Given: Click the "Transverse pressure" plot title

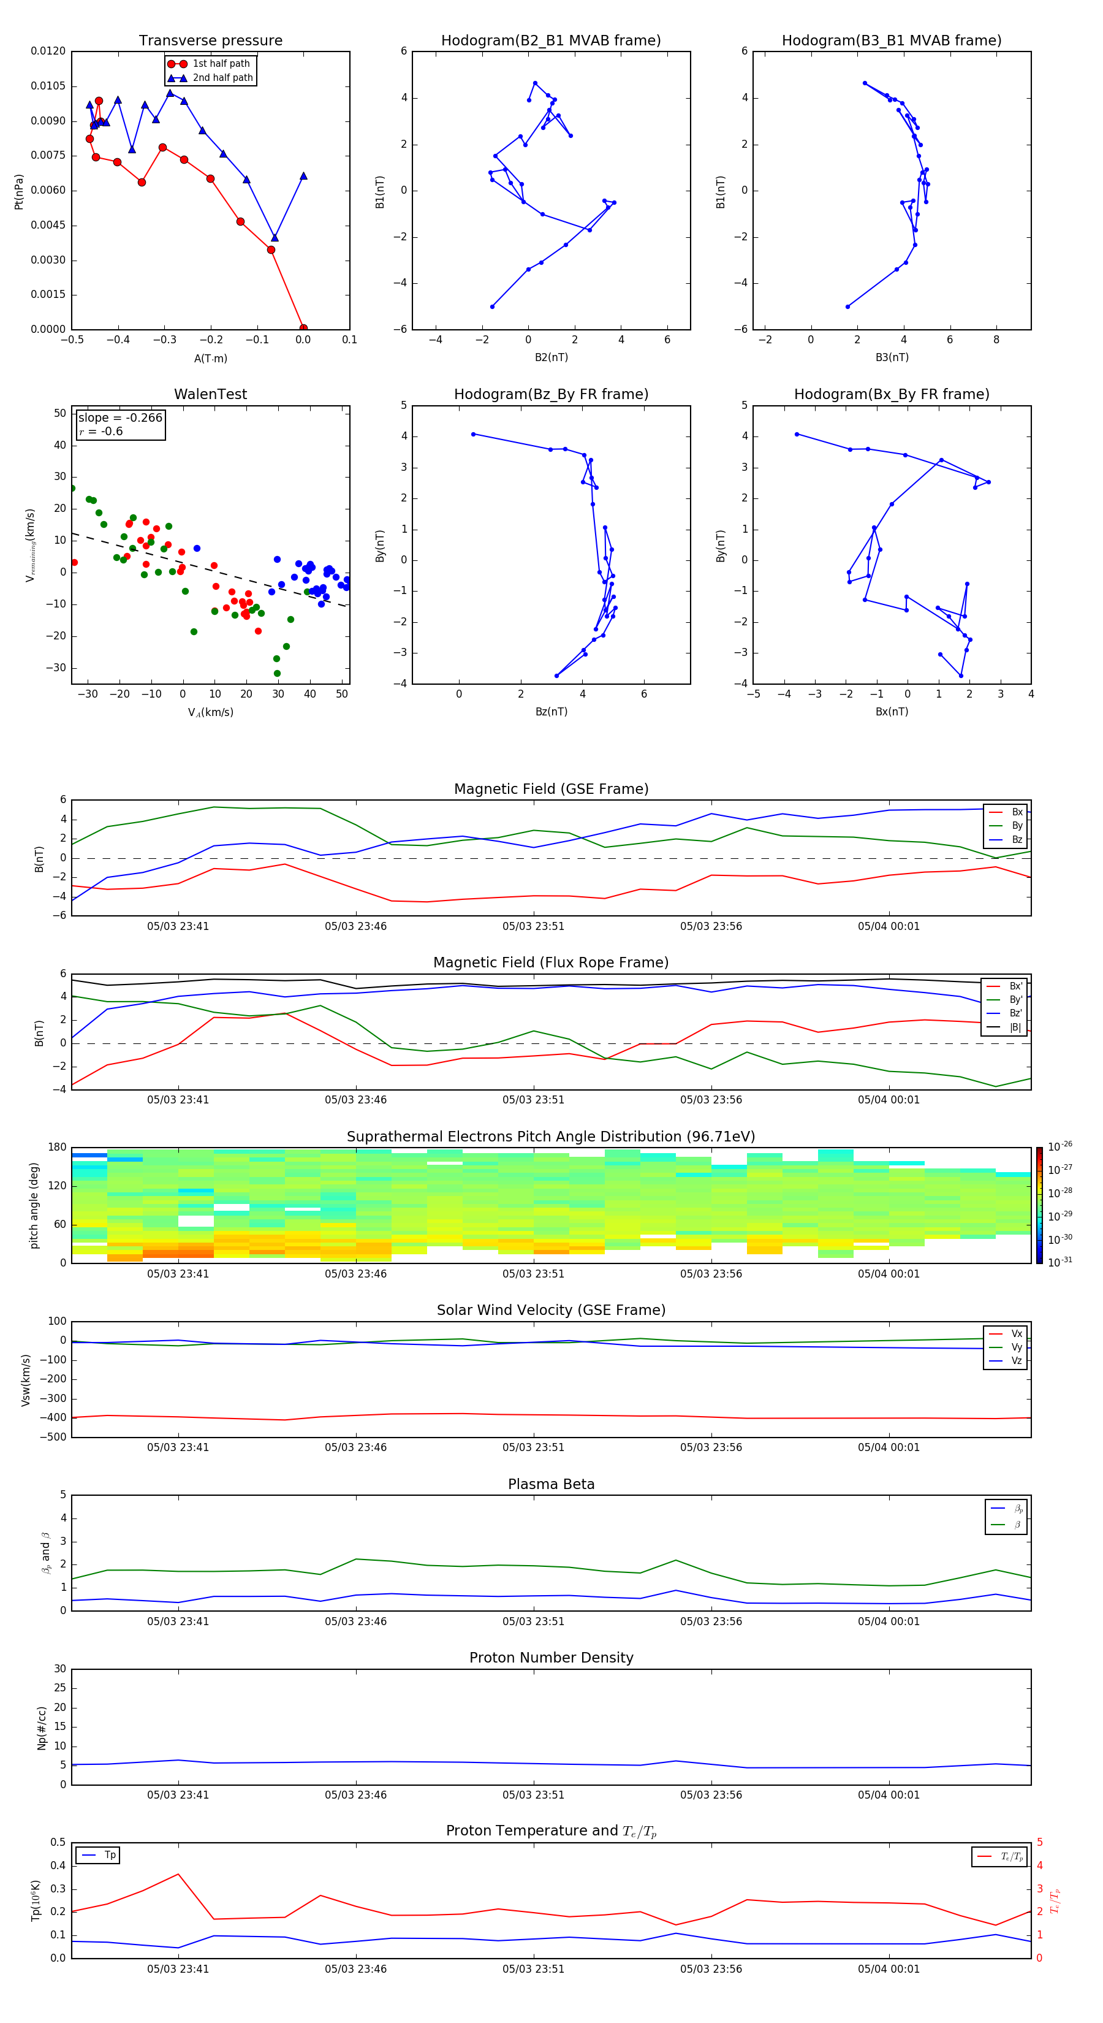Looking at the screenshot, I should tap(210, 41).
